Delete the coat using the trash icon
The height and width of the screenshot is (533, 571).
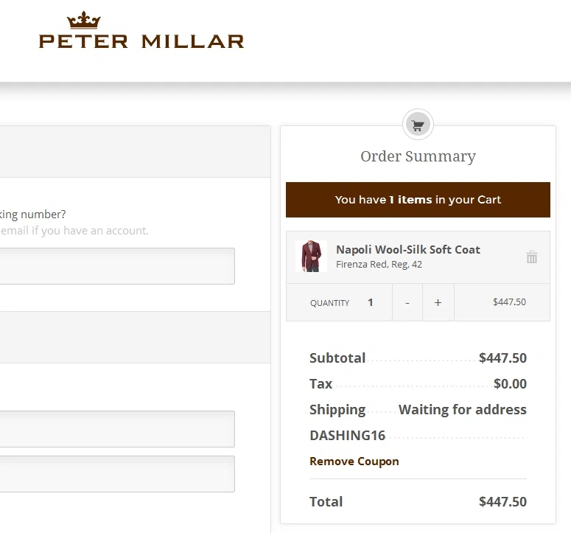tap(532, 257)
